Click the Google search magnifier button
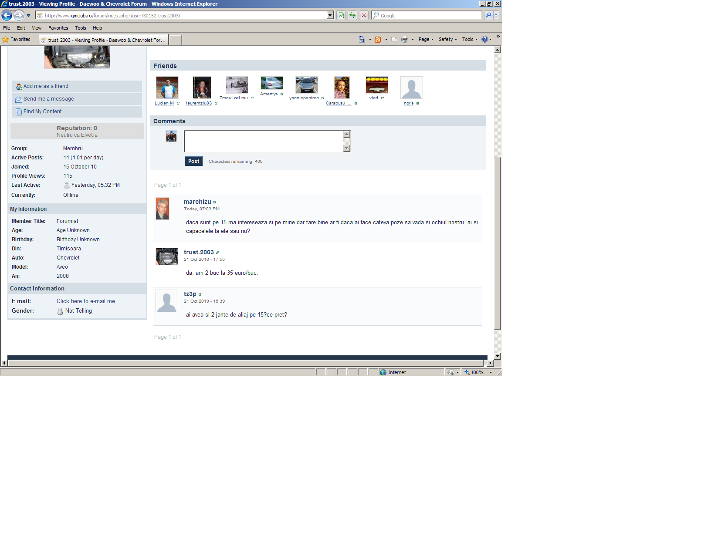This screenshot has height=533, width=711. tap(488, 16)
